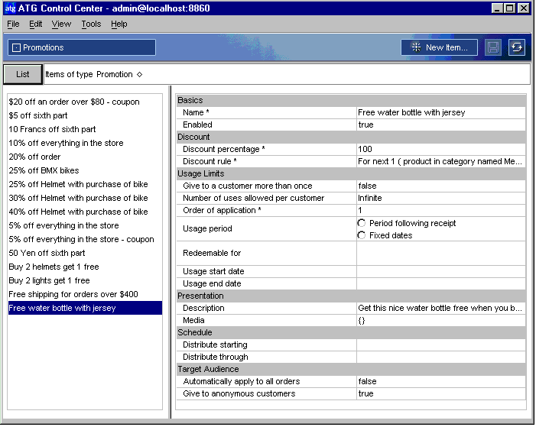Click the Discount rule value cell

[x=441, y=161]
